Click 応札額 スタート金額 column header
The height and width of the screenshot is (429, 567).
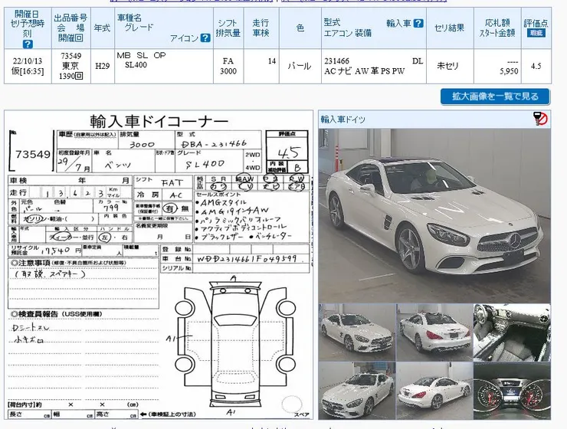497,28
